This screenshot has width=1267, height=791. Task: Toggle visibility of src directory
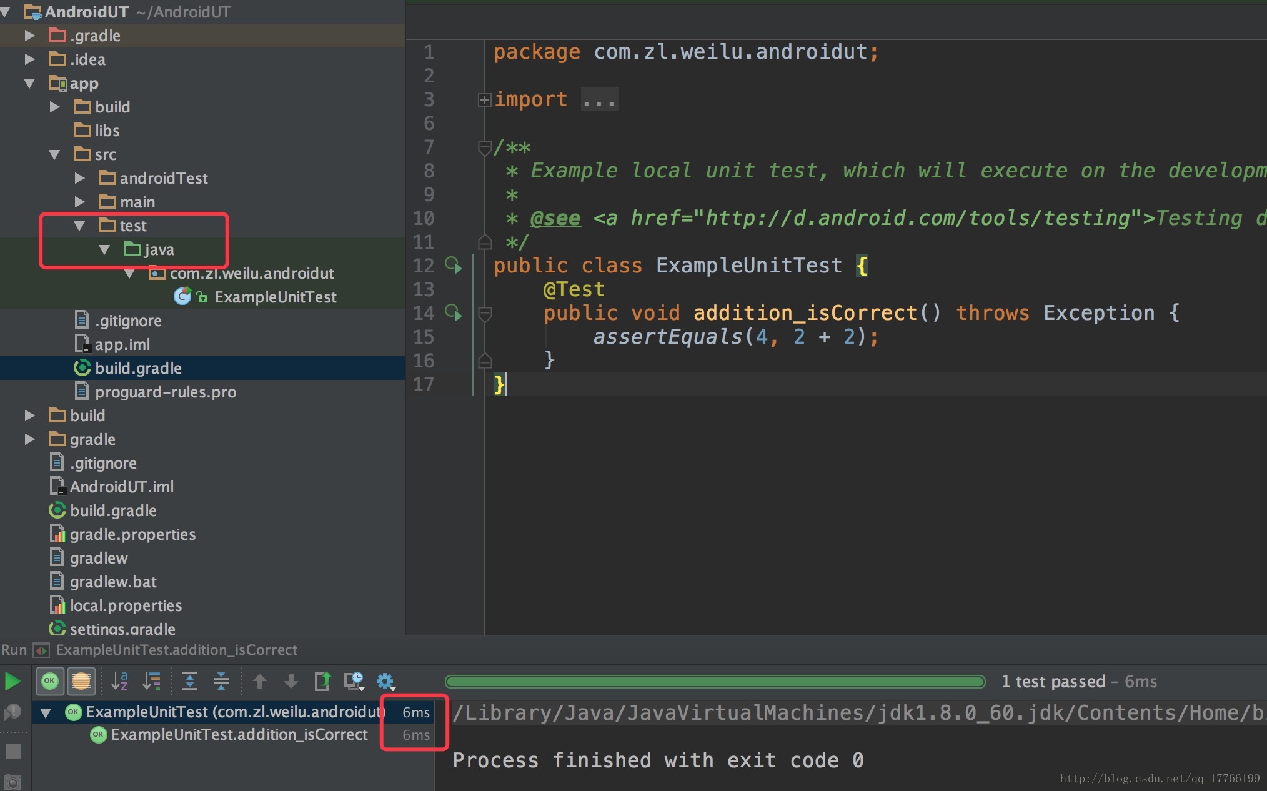56,154
